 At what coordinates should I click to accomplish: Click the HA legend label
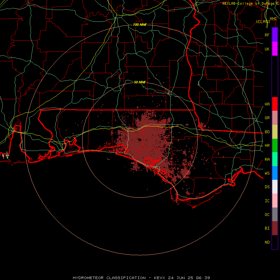[x=267, y=104]
